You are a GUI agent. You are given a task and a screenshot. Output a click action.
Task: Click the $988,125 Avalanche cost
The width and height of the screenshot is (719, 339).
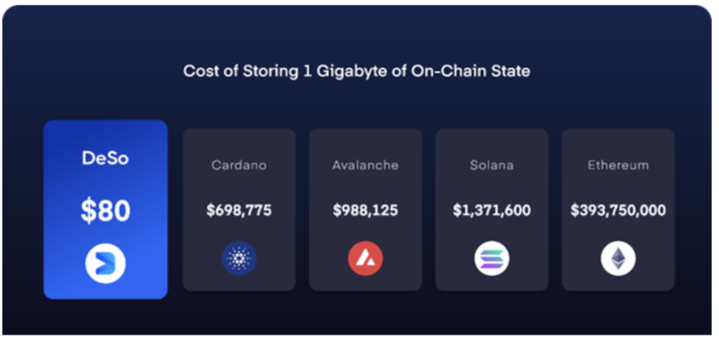coord(366,210)
